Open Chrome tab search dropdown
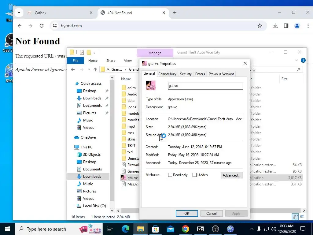This screenshot has width=313, height=235. pyautogui.click(x=19, y=13)
